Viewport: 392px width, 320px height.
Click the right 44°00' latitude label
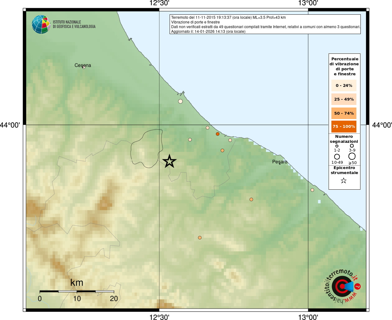click(382, 125)
